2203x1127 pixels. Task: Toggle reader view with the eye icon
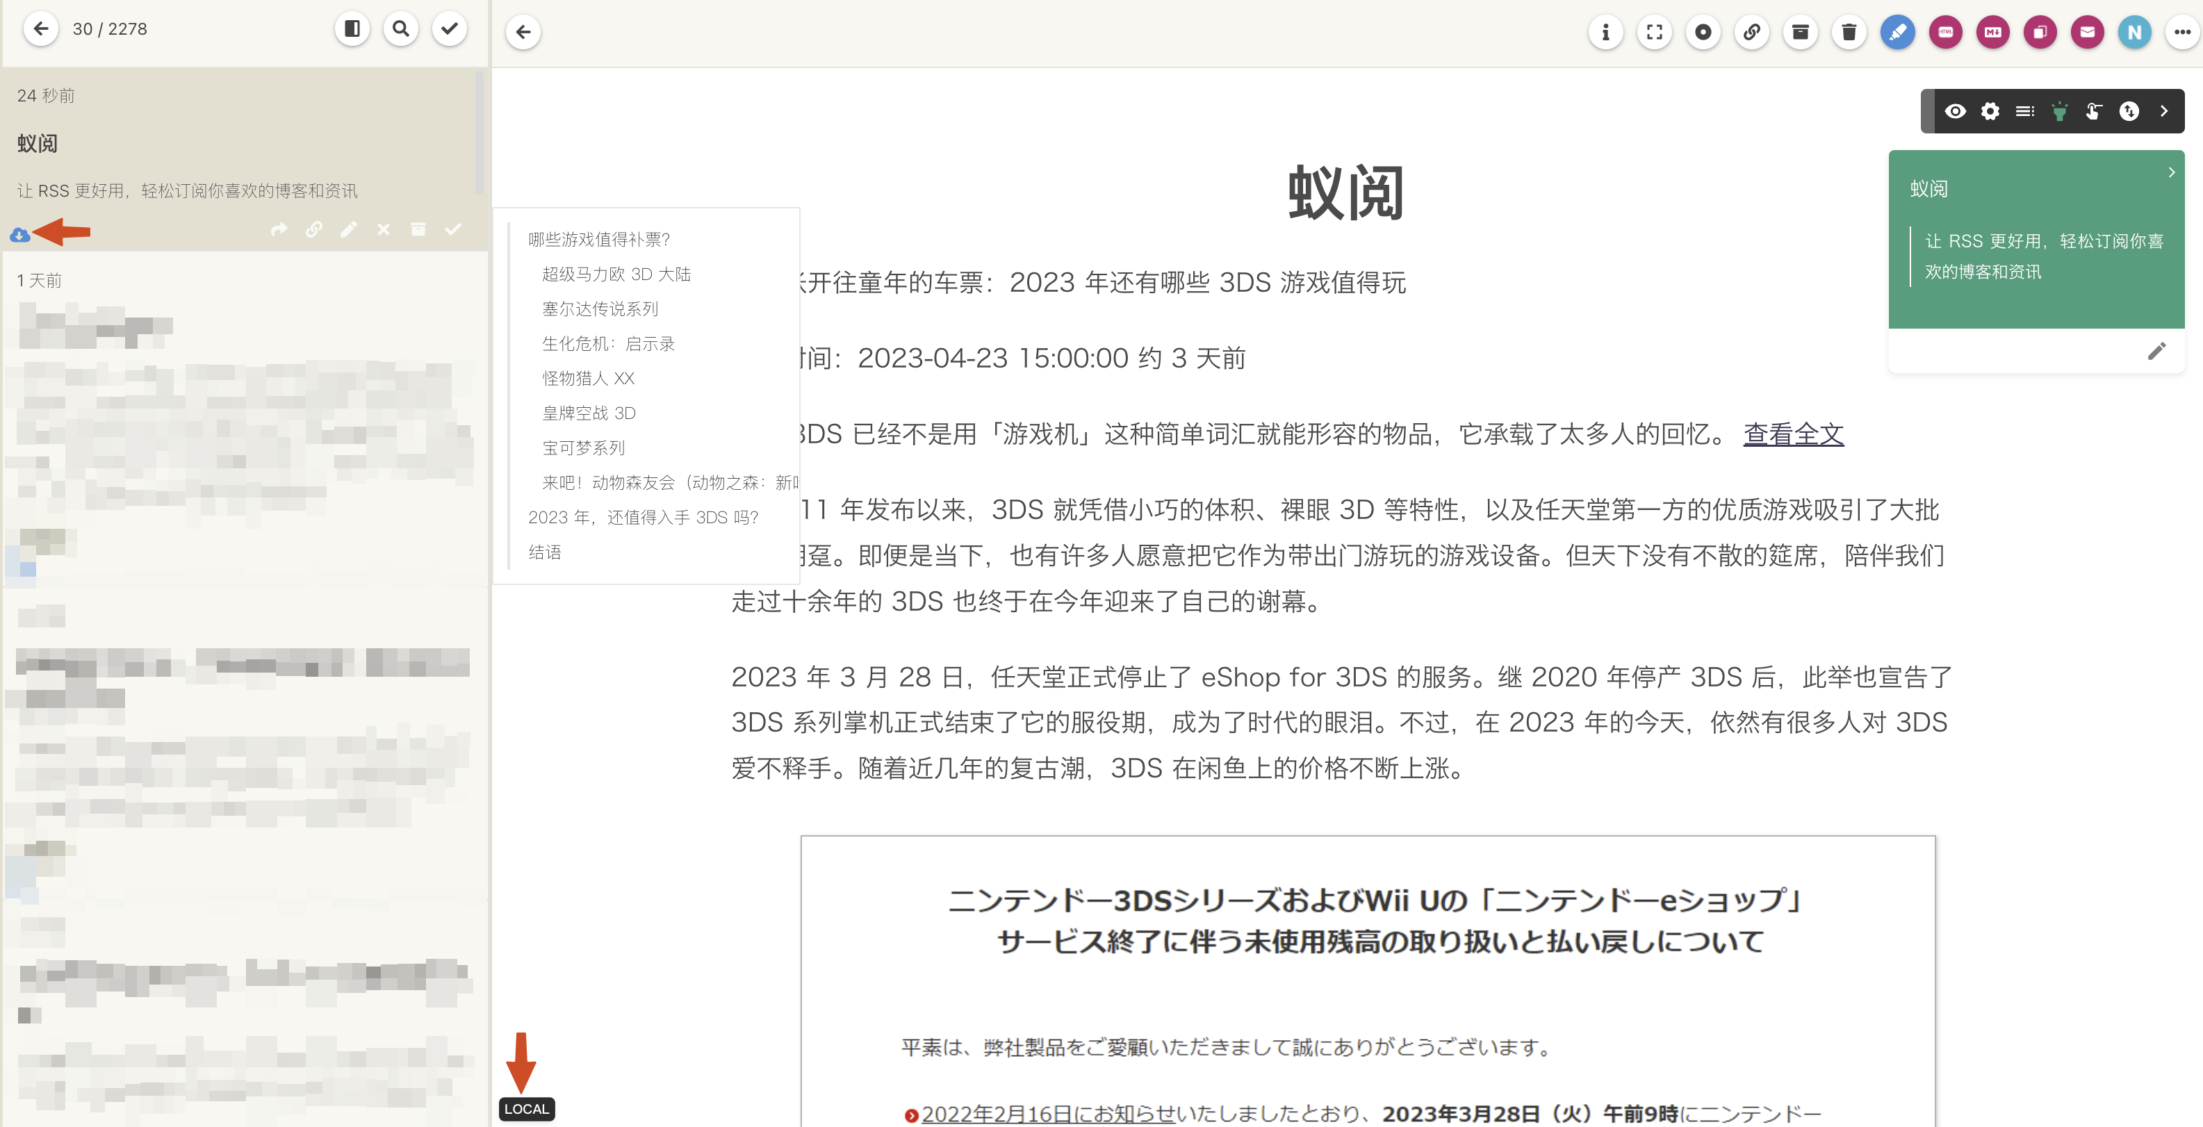coord(1957,111)
